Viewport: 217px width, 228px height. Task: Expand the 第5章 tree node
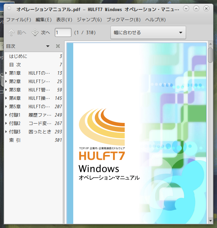coord(6,106)
